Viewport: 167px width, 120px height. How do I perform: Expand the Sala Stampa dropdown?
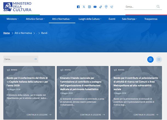[129, 19]
